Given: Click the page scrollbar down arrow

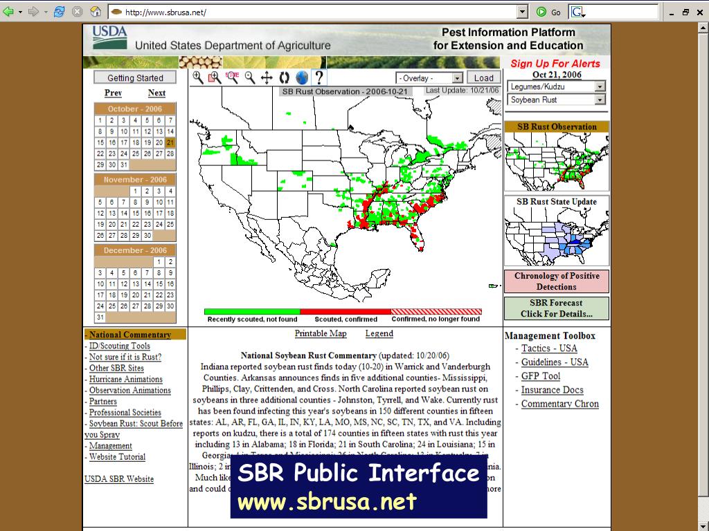Looking at the screenshot, I should (x=703, y=526).
